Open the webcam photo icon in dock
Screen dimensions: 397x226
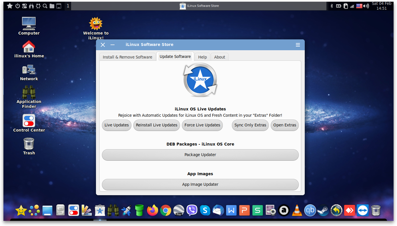pyautogui.click(x=271, y=211)
